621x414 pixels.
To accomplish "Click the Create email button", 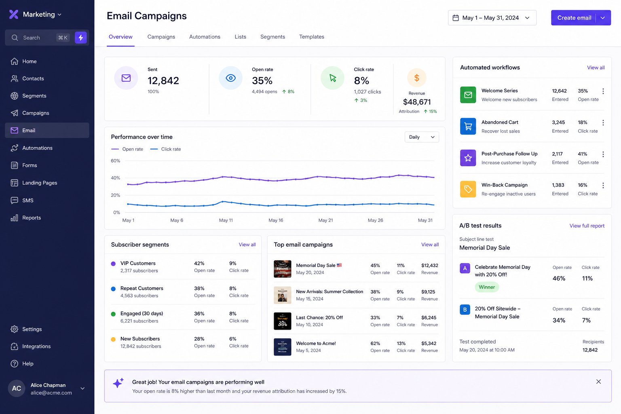I will click(574, 18).
